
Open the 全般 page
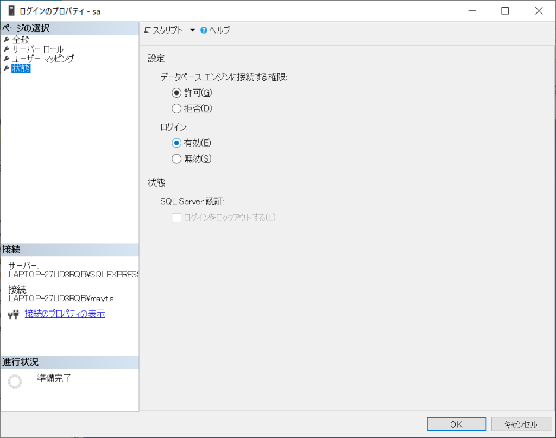point(21,40)
